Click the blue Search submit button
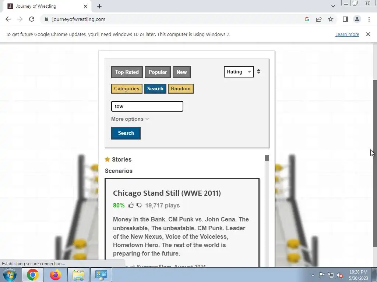377x282 pixels. point(126,133)
